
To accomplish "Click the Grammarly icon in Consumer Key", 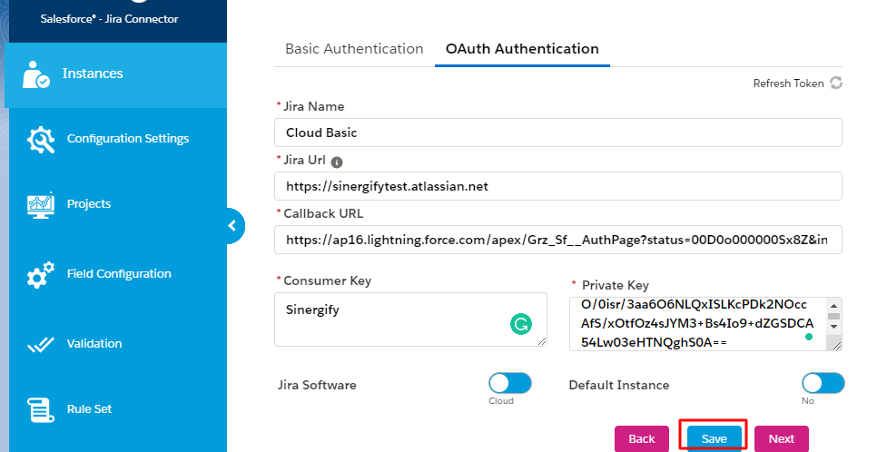I will (521, 324).
